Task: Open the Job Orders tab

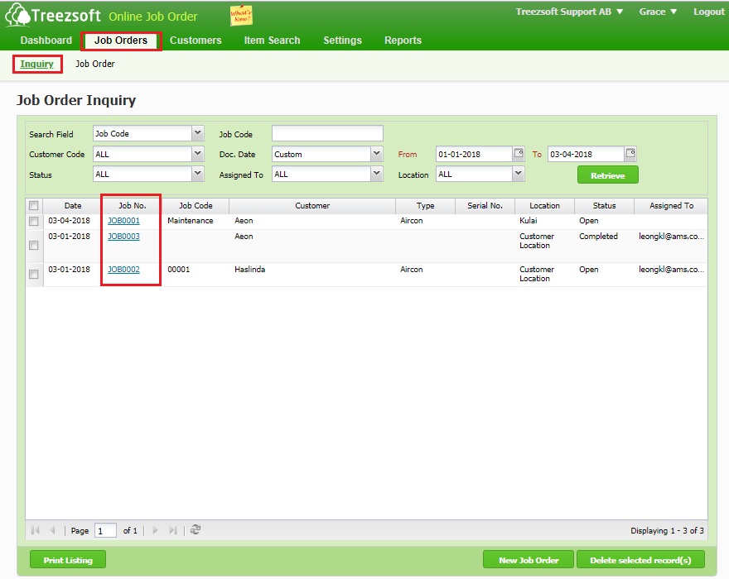Action: 121,41
